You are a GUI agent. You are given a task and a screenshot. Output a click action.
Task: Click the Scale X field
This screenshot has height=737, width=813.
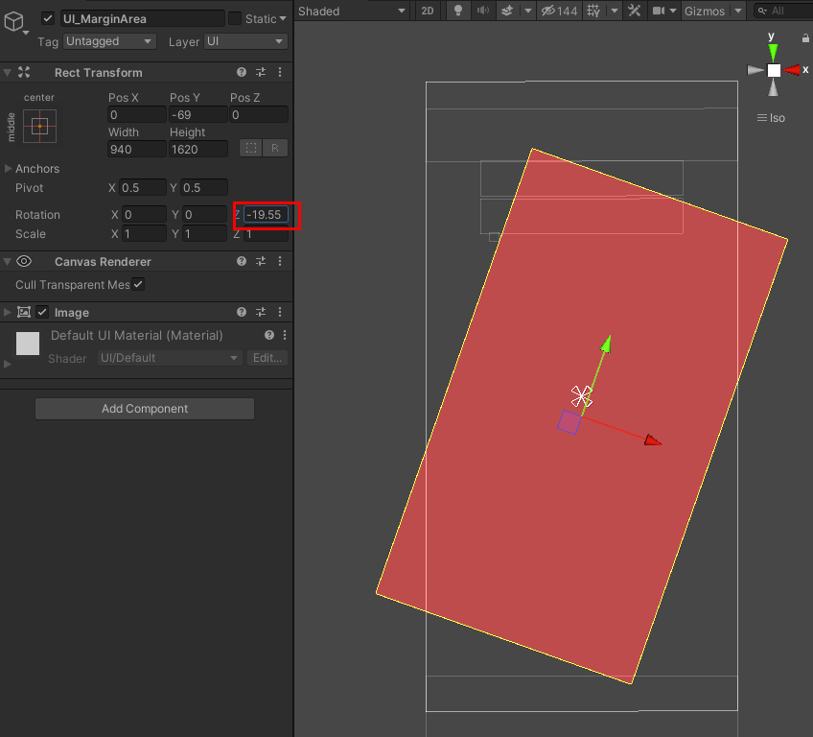(144, 234)
